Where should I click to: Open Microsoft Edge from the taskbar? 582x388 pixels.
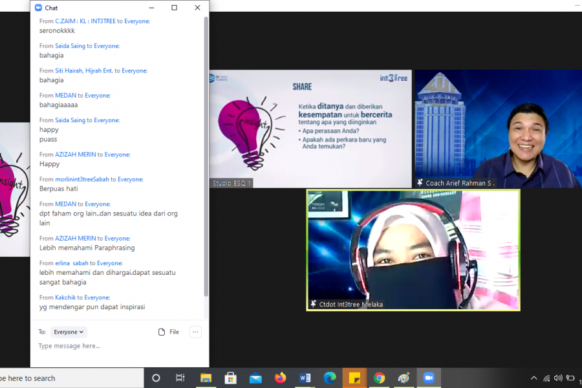pos(330,378)
